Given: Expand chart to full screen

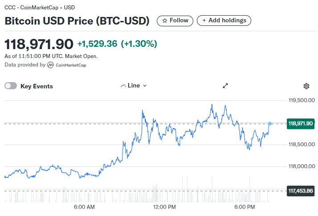Looking at the screenshot, I should click(x=225, y=86).
